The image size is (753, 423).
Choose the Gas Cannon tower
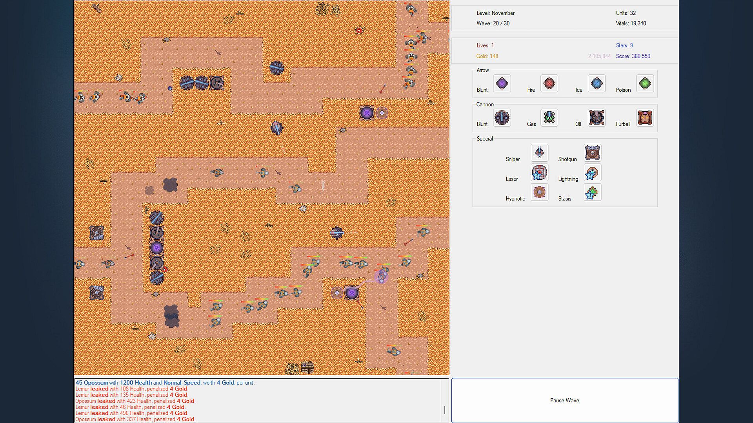click(549, 117)
